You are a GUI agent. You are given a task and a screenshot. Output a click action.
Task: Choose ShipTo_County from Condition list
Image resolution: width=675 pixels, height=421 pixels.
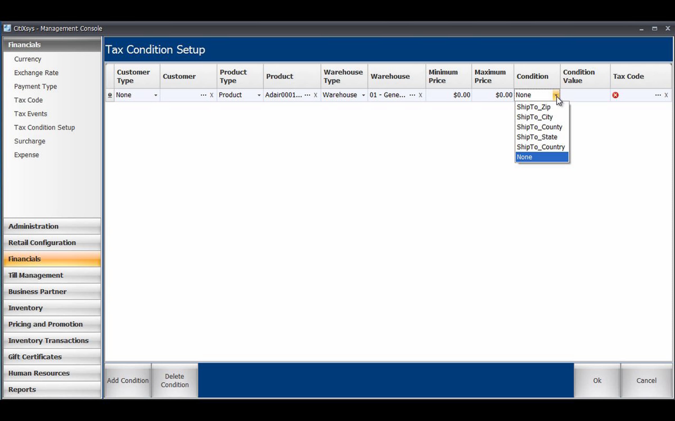pos(539,127)
